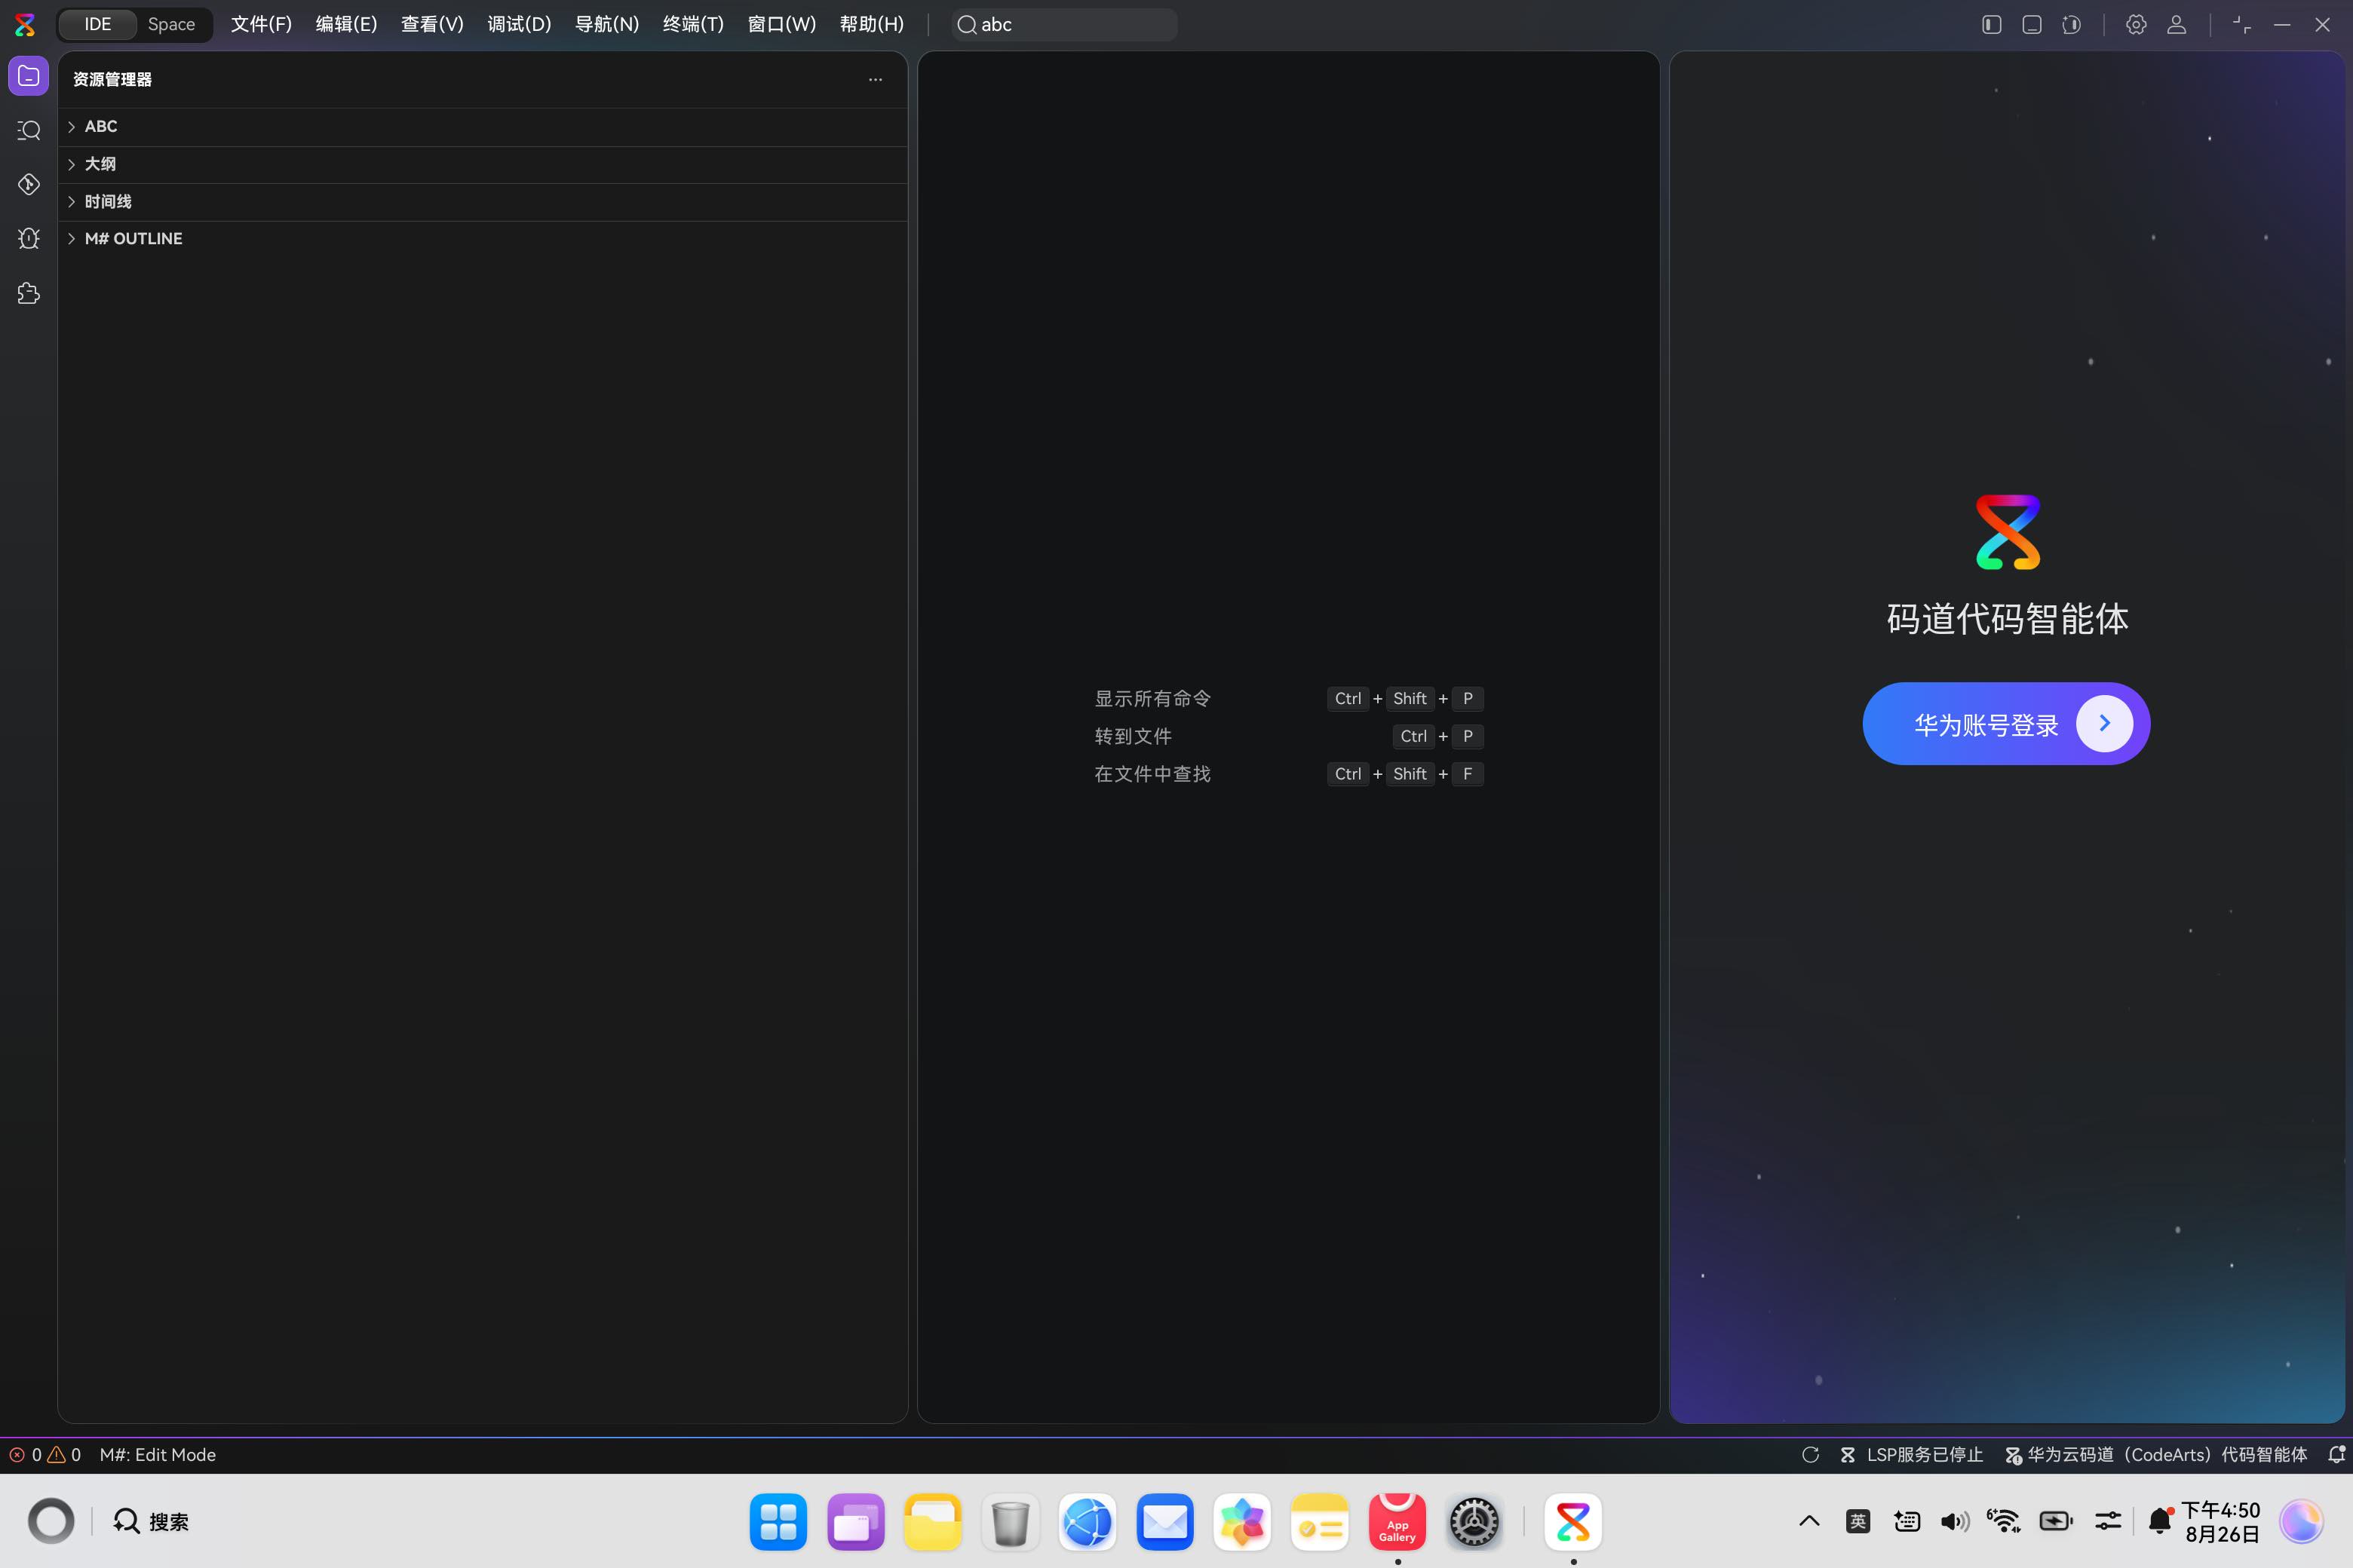Viewport: 2353px width, 1568px height.
Task: Open the control center sliders icon
Action: [2108, 1521]
